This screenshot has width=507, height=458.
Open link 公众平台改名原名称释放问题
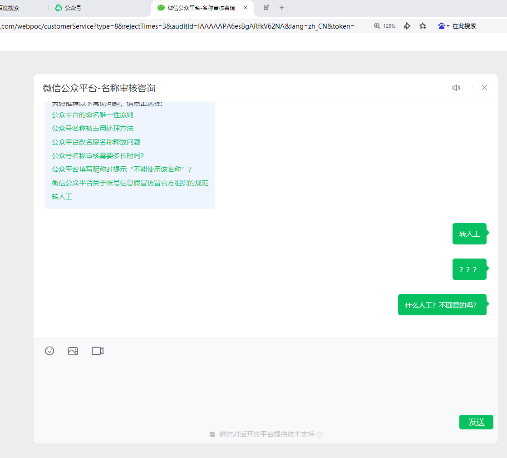click(x=96, y=142)
